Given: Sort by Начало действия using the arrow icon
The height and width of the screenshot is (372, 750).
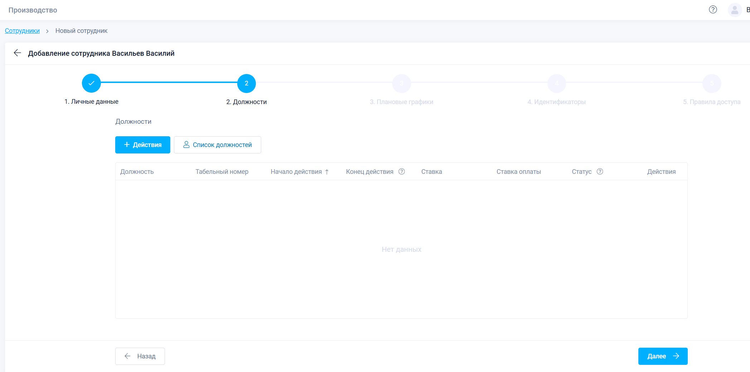Looking at the screenshot, I should coord(327,172).
